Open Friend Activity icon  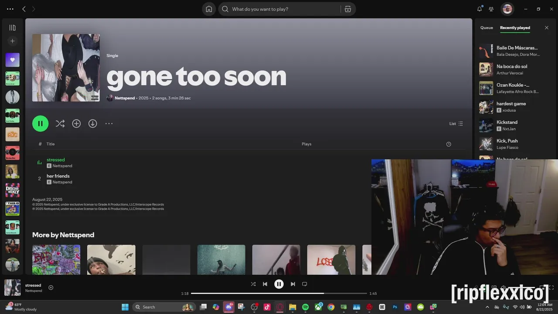[491, 9]
